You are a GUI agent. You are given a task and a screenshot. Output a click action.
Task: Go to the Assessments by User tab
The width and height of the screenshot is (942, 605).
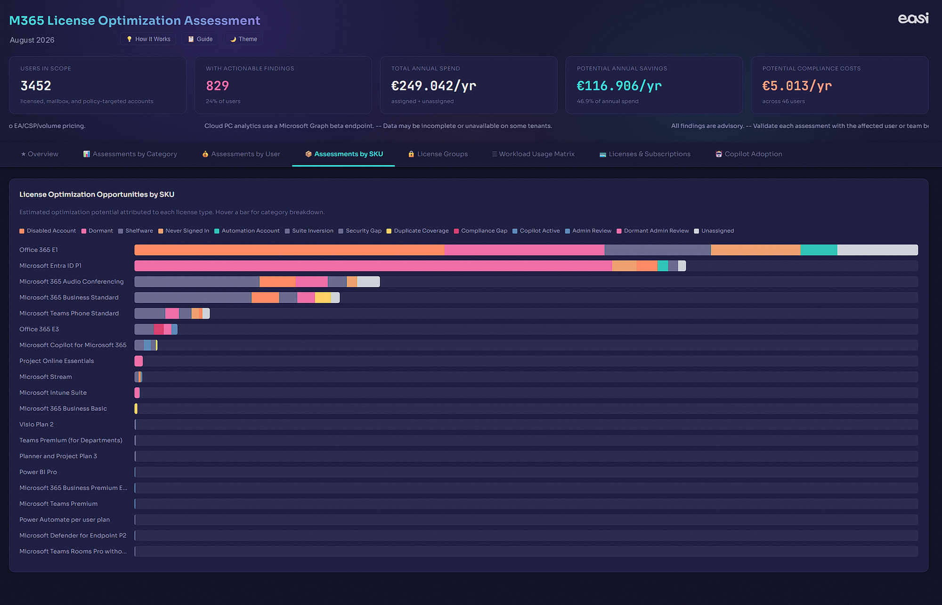click(241, 154)
